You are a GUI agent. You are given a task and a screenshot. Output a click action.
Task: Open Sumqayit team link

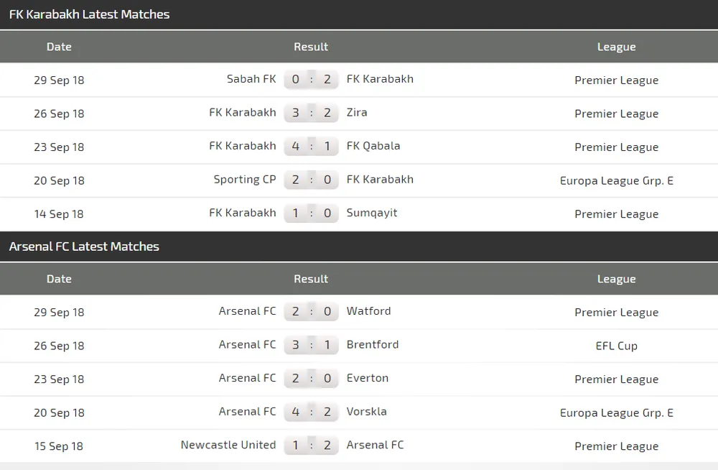pyautogui.click(x=372, y=213)
